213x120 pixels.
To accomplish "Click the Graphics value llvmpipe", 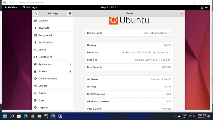I will [x=153, y=60].
